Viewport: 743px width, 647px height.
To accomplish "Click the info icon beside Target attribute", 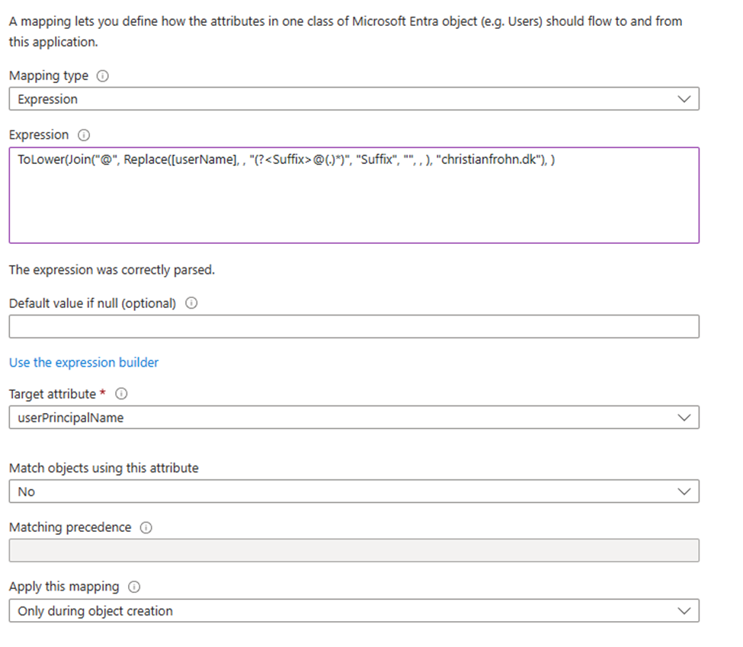I will click(x=121, y=394).
